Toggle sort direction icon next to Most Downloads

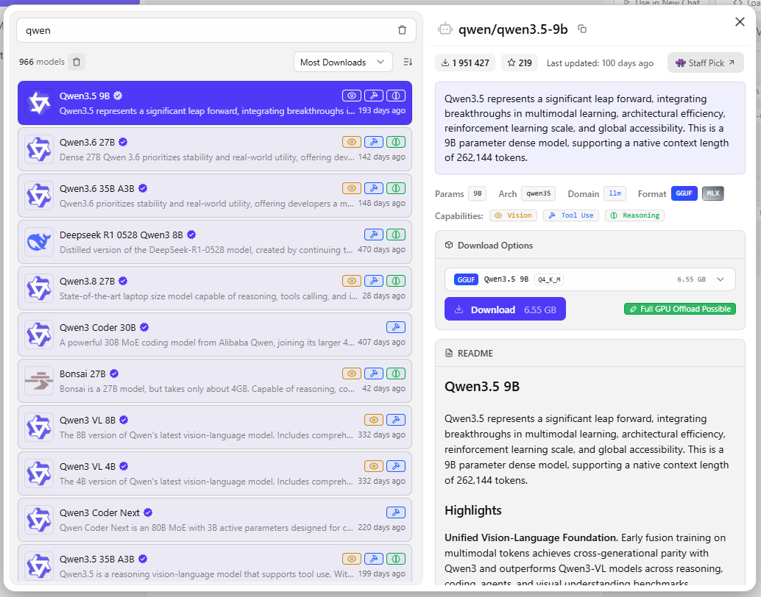pos(408,62)
